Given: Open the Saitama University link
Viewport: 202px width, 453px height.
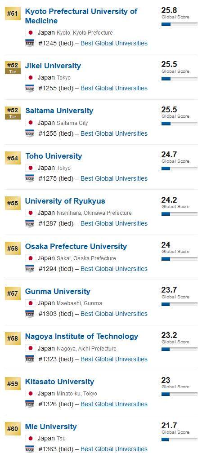Looking at the screenshot, I should point(59,111).
